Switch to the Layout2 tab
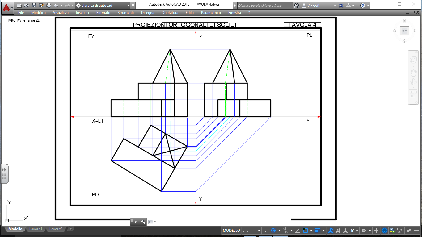Screen dimensions: 422x237 pos(56,229)
